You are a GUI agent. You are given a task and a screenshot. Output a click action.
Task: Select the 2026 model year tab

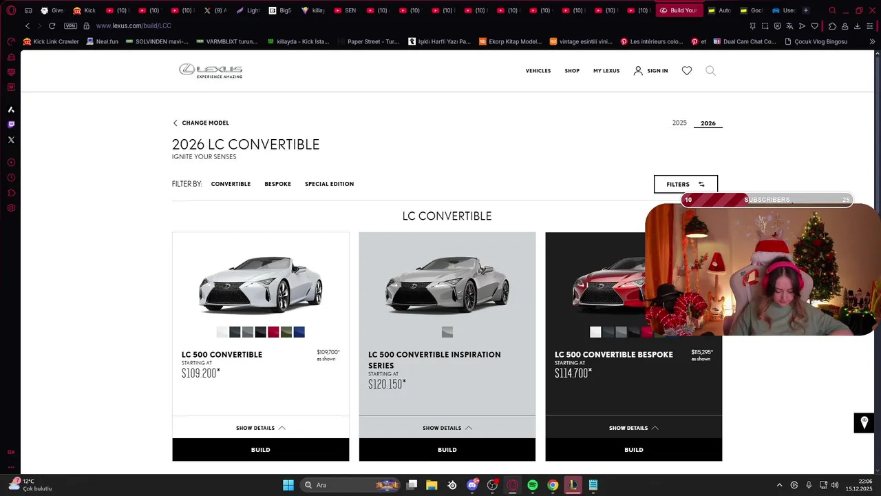click(708, 123)
